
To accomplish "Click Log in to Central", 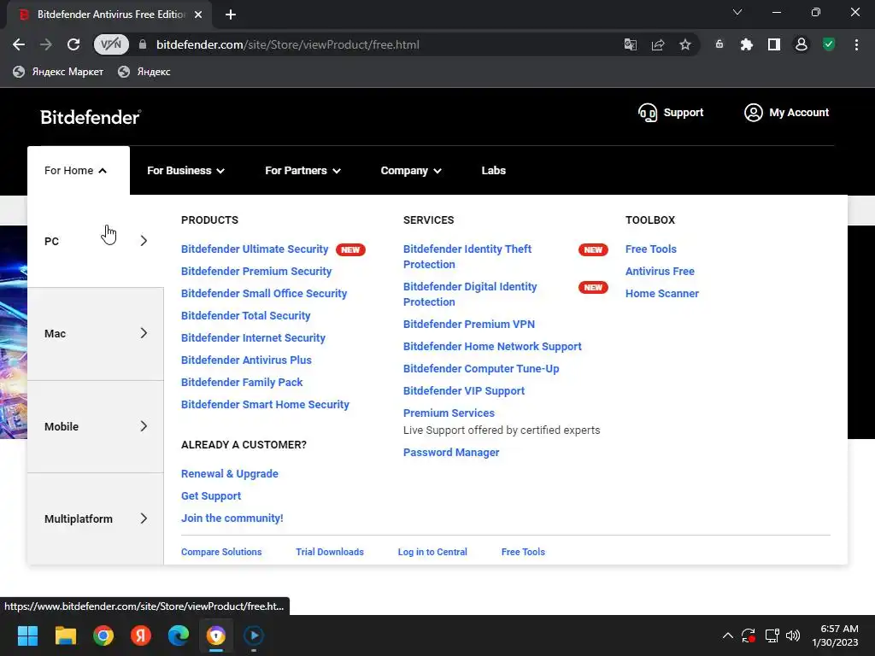I will click(x=432, y=552).
